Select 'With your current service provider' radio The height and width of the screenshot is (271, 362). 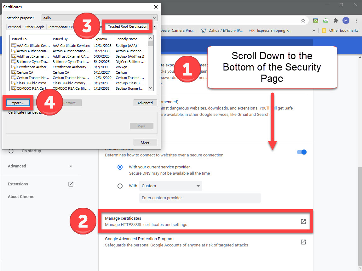point(120,167)
